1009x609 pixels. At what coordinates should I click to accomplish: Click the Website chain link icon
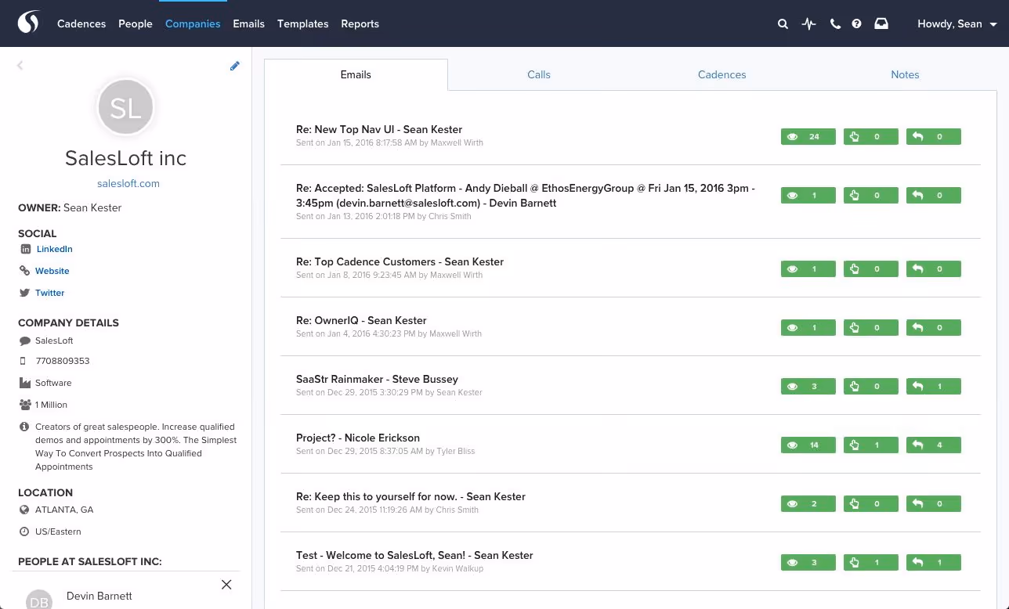tap(26, 271)
